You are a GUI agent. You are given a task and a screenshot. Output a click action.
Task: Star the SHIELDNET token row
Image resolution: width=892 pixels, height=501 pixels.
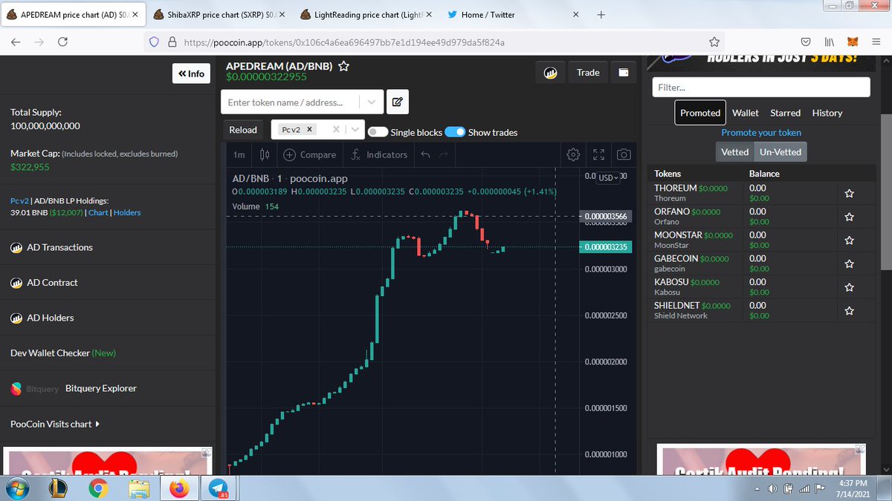click(849, 311)
